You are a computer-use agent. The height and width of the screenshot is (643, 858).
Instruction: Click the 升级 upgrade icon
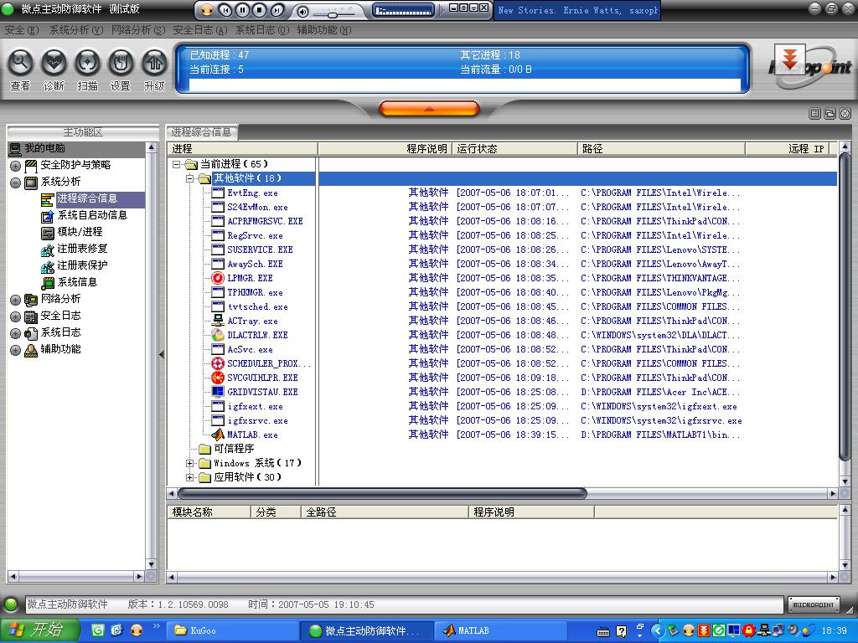coord(154,63)
